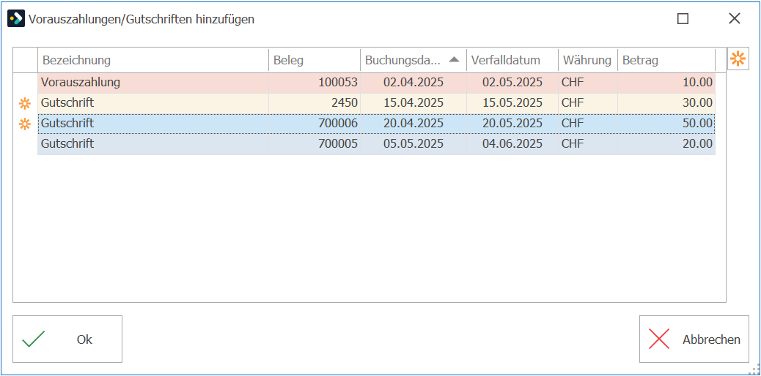
Task: Select the Vorauszahlung row
Action: click(376, 83)
